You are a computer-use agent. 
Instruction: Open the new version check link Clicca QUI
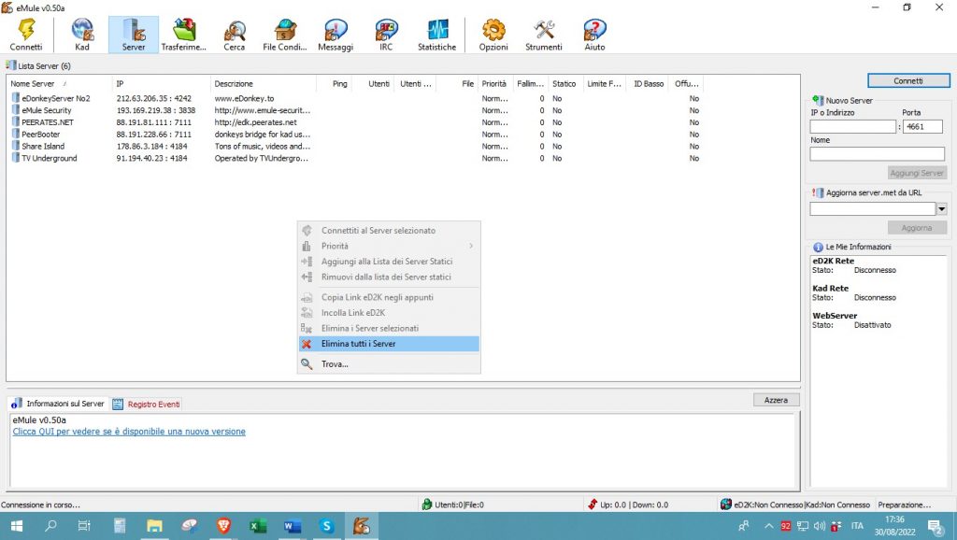(128, 431)
